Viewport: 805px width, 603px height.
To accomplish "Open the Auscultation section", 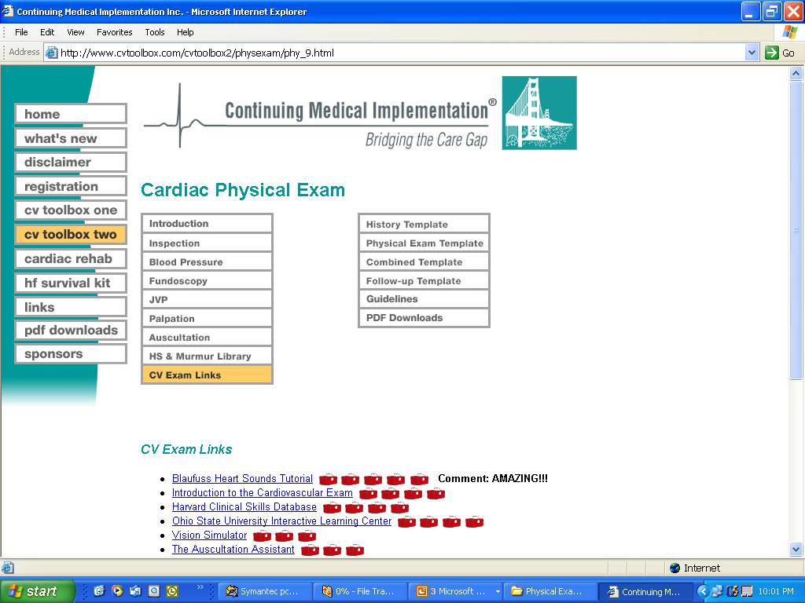I will [207, 338].
